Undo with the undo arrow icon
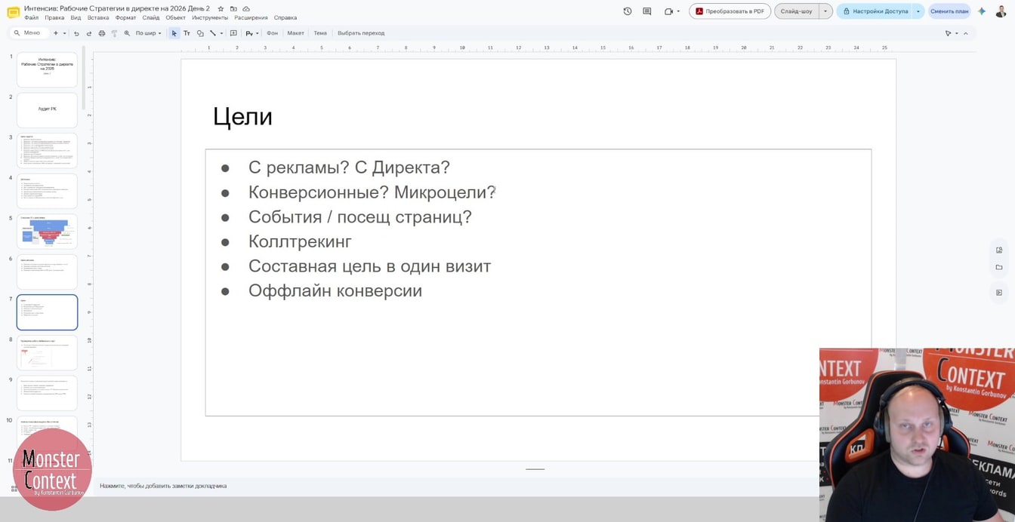Screen dimensions: 1015x522 point(76,33)
